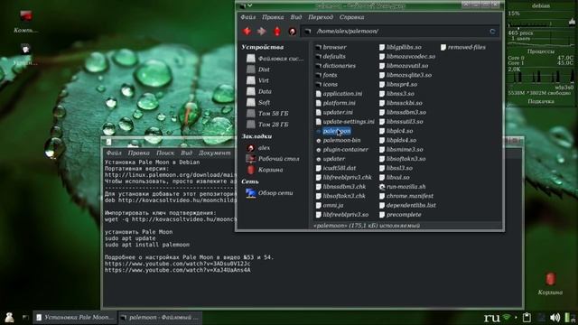578x325 pixels.
Task: Click the volume speaker tray icon
Action: pos(555,317)
